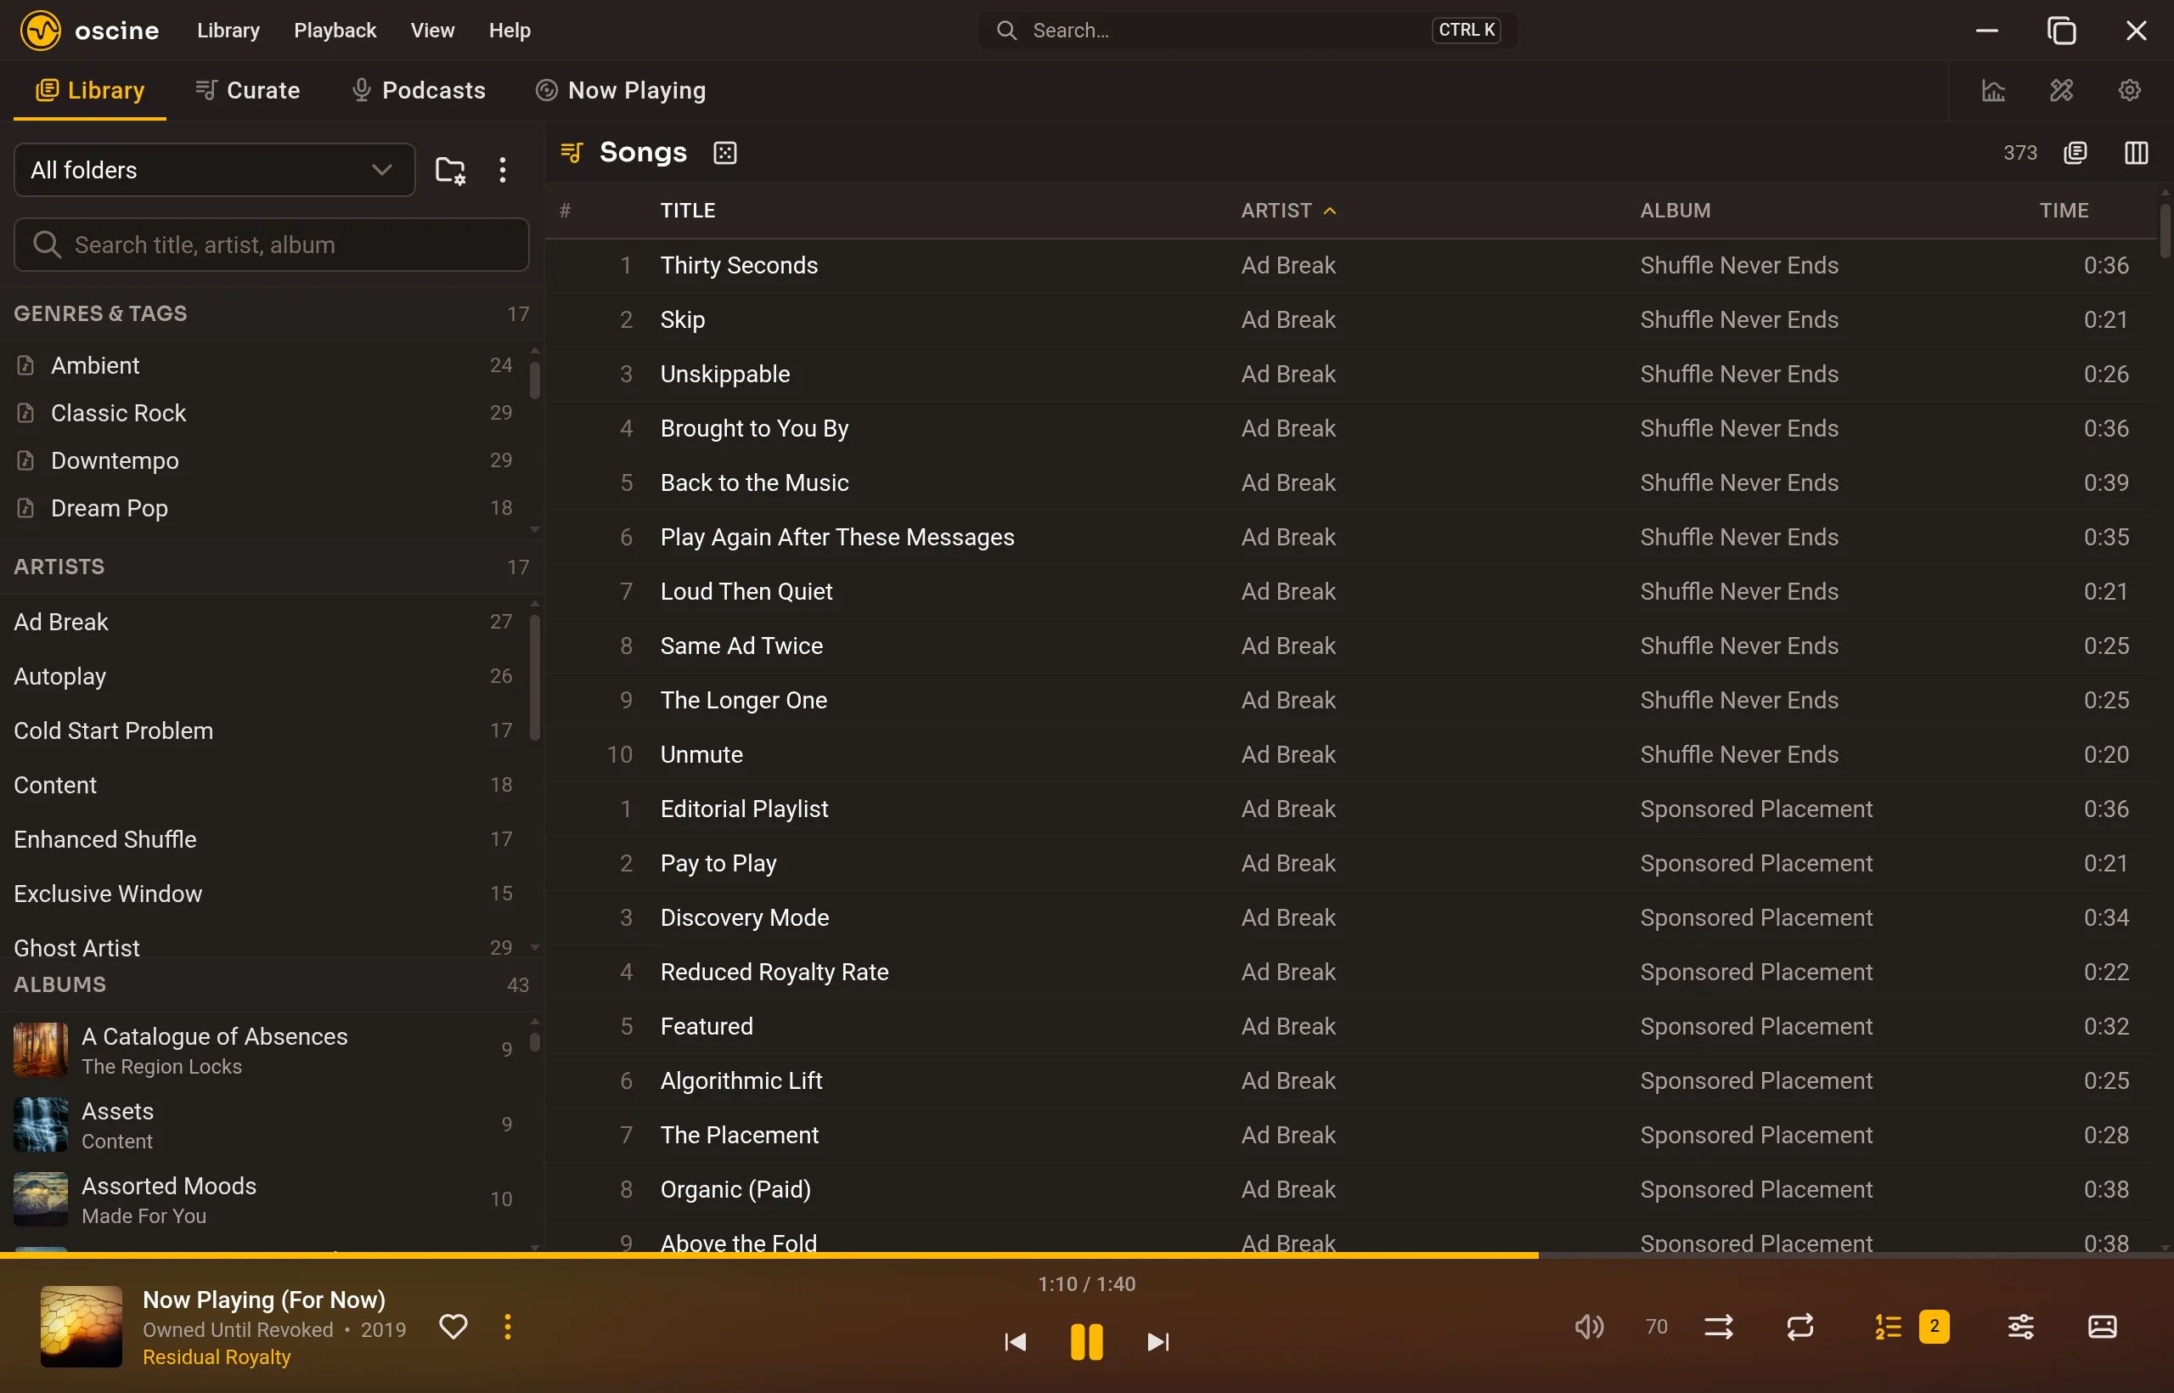2174x1393 pixels.
Task: Open the equalizer sliders icon
Action: 2020,1326
